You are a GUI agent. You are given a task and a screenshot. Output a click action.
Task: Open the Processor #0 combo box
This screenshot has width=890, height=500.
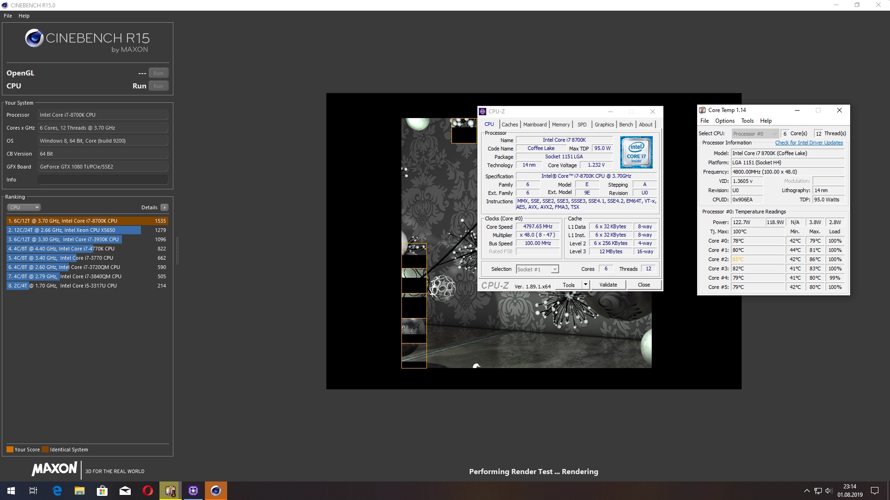point(755,134)
